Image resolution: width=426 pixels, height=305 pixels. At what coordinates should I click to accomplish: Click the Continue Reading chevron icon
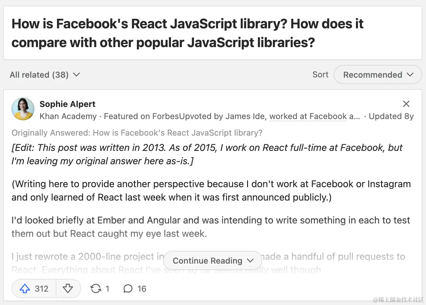[250, 261]
